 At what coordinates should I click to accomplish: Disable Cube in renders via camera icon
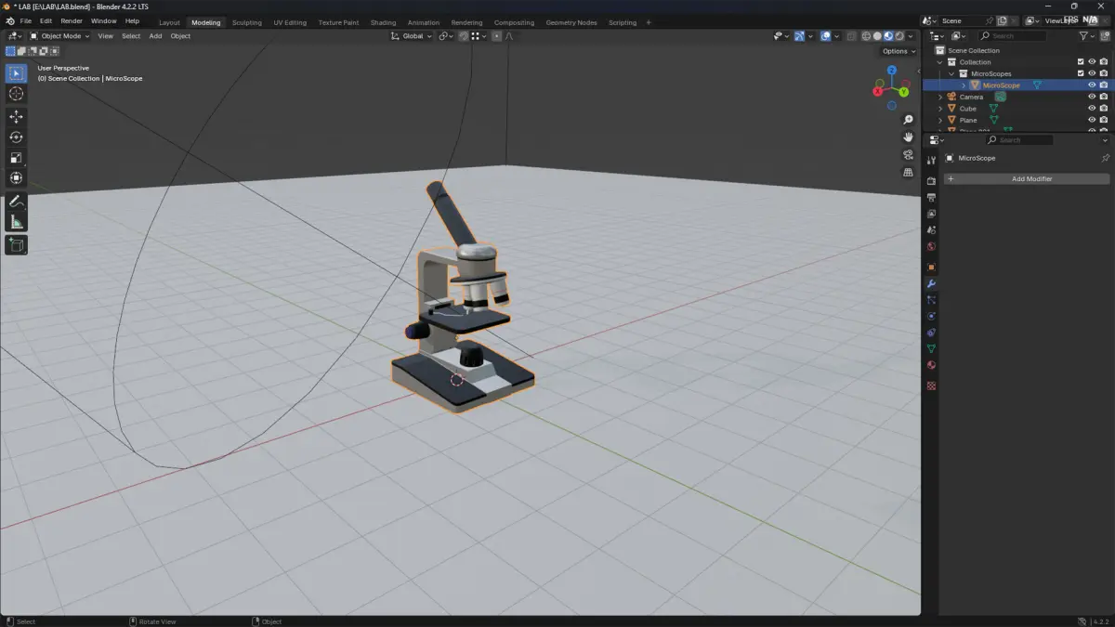(1103, 109)
